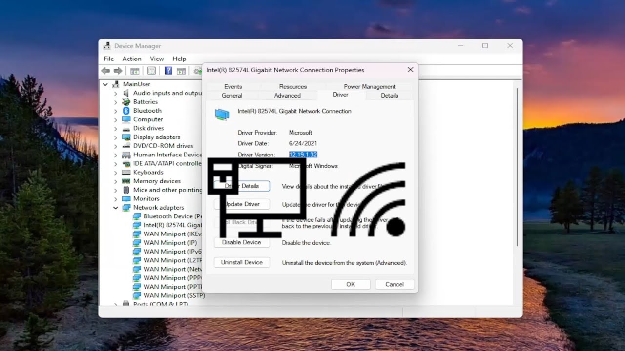Viewport: 625px width, 351px height.
Task: Click the Network adapters category icon
Action: click(x=126, y=207)
